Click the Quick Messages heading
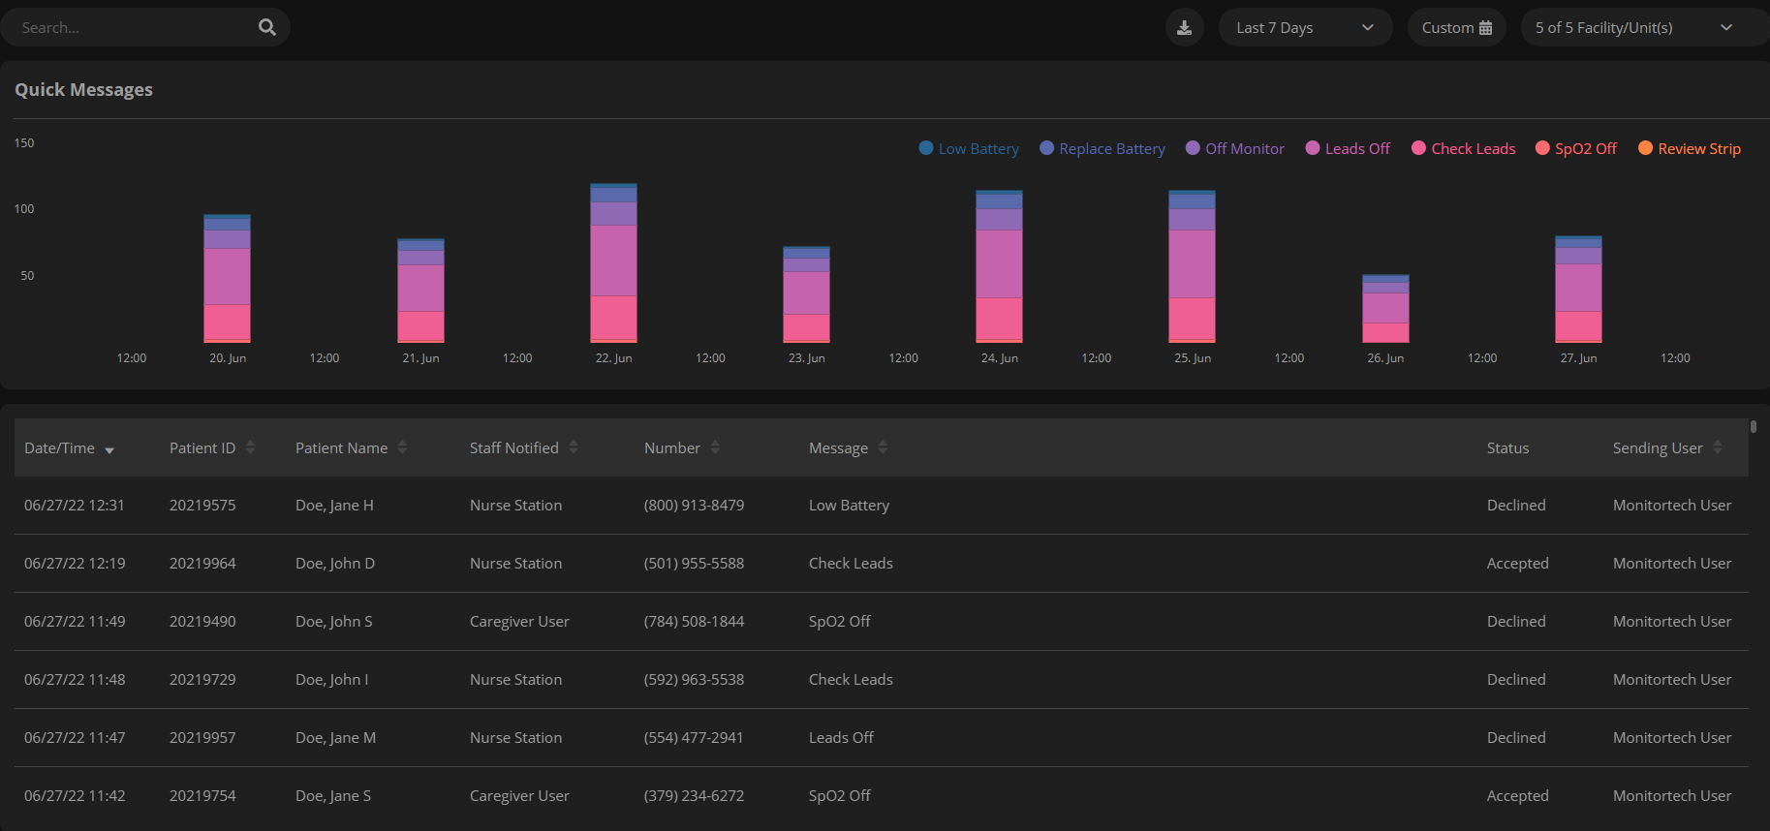The width and height of the screenshot is (1770, 831). (x=83, y=89)
